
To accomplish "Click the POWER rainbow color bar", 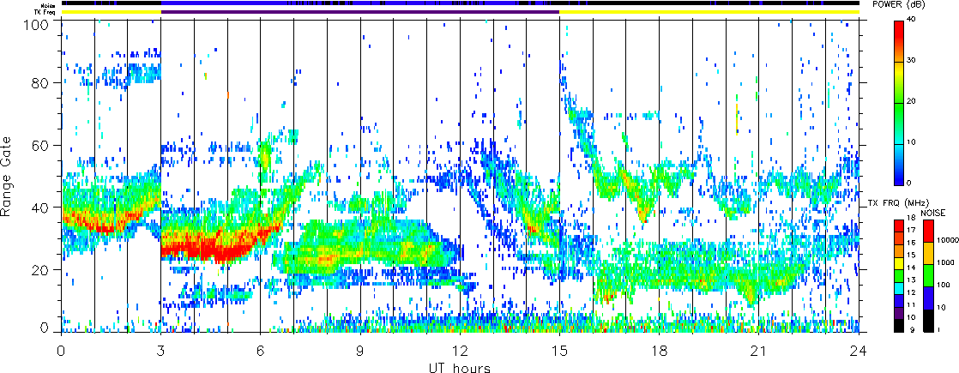I will 899,103.
